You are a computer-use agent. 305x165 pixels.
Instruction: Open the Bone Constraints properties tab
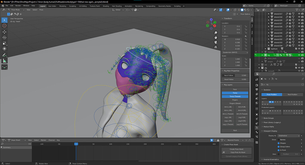point(257,137)
